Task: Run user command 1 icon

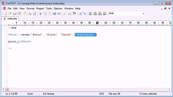Action: (x=91, y=14)
